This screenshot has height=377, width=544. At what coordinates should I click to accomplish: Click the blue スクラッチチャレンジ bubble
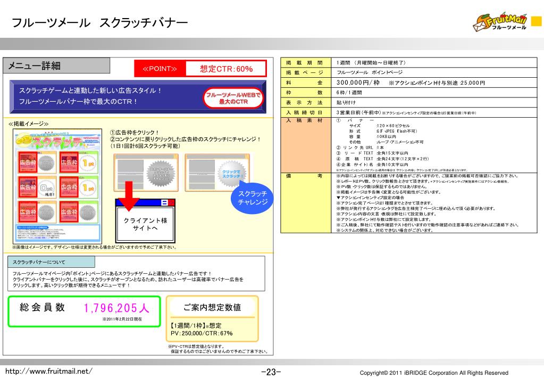click(252, 198)
